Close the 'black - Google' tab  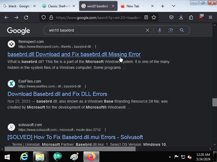coord(34,6)
